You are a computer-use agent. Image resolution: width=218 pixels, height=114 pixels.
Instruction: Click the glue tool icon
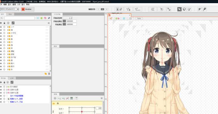[x=169, y=9]
